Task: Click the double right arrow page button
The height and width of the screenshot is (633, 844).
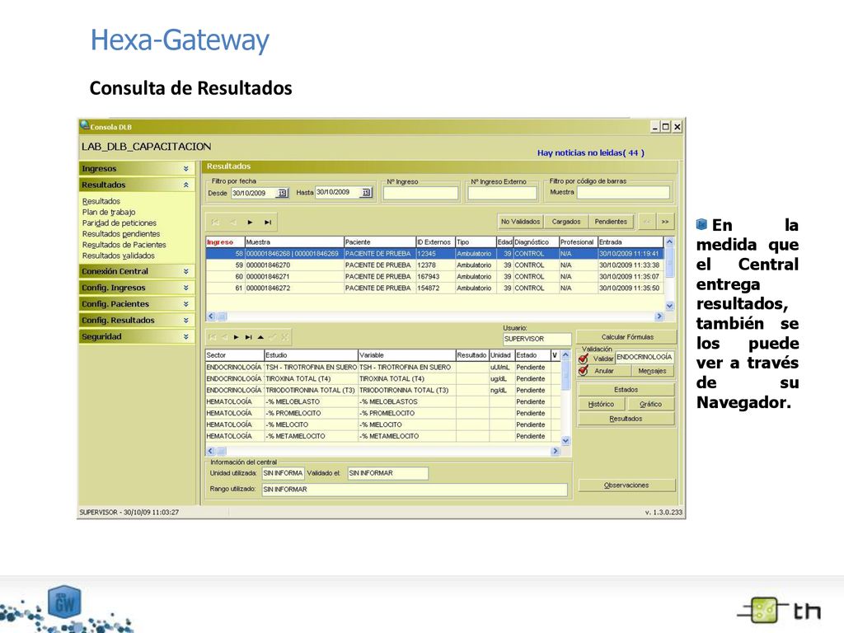Action: pos(665,221)
